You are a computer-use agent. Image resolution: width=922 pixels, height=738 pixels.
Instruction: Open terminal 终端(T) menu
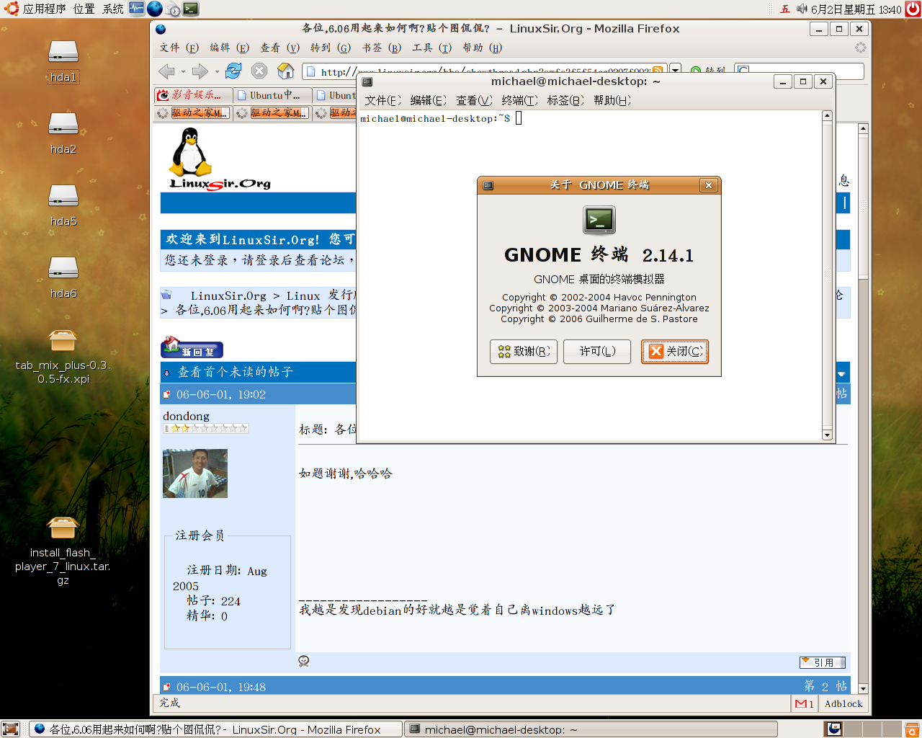pyautogui.click(x=520, y=100)
